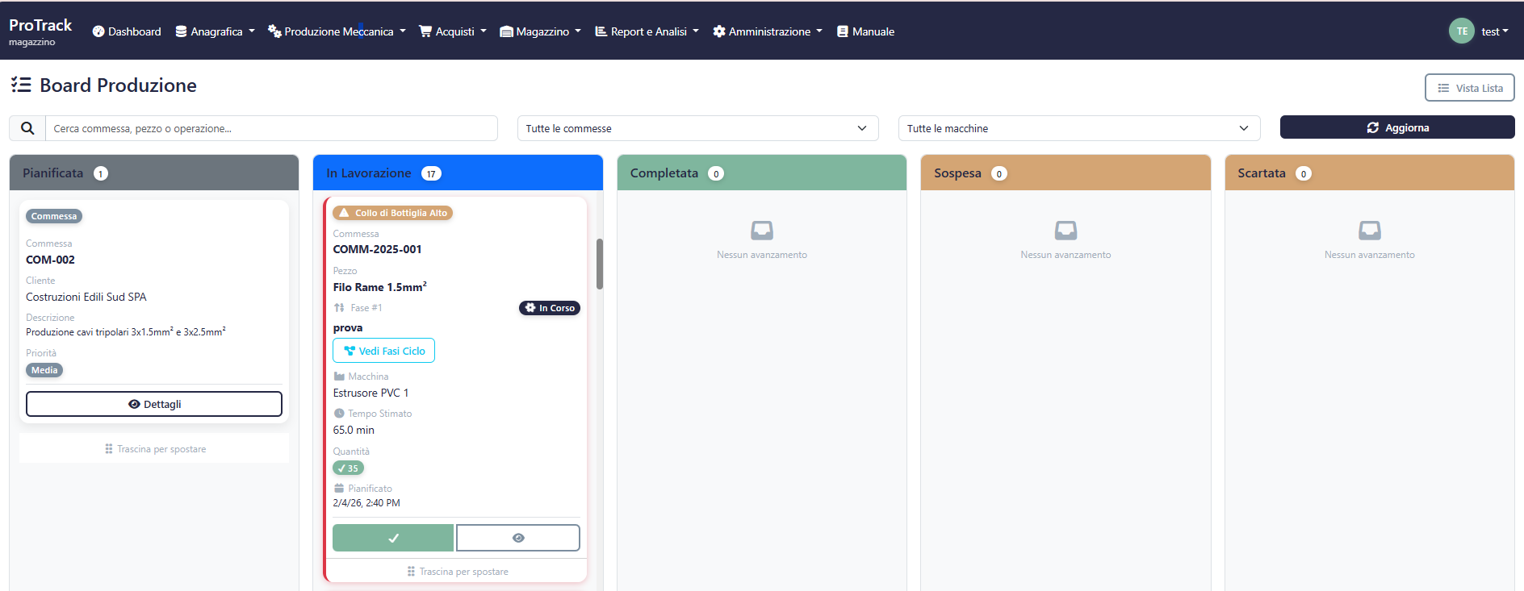Screen dimensions: 1524x591
Task: Click the In Lavorazione column scrollbar
Action: click(599, 264)
